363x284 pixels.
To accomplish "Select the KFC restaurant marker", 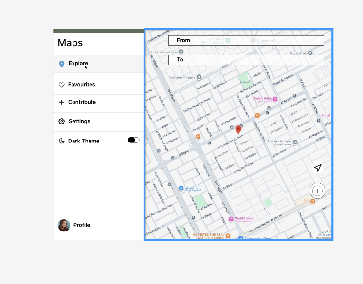I will [313, 201].
